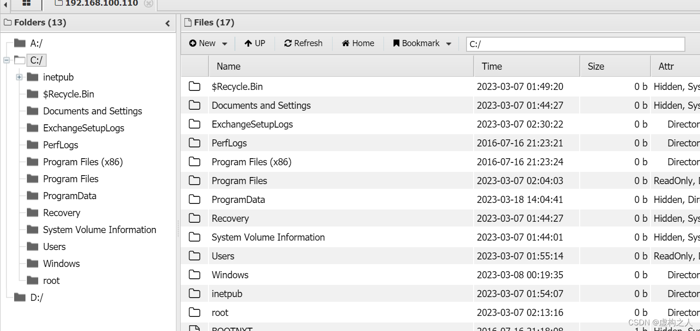
Task: Open Windows name in file list
Action: [x=230, y=275]
